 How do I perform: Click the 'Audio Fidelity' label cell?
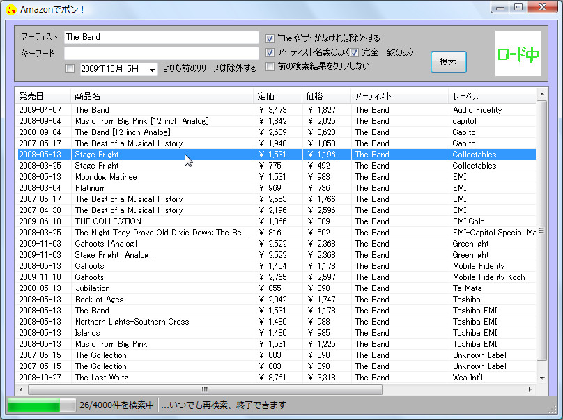tap(477, 110)
